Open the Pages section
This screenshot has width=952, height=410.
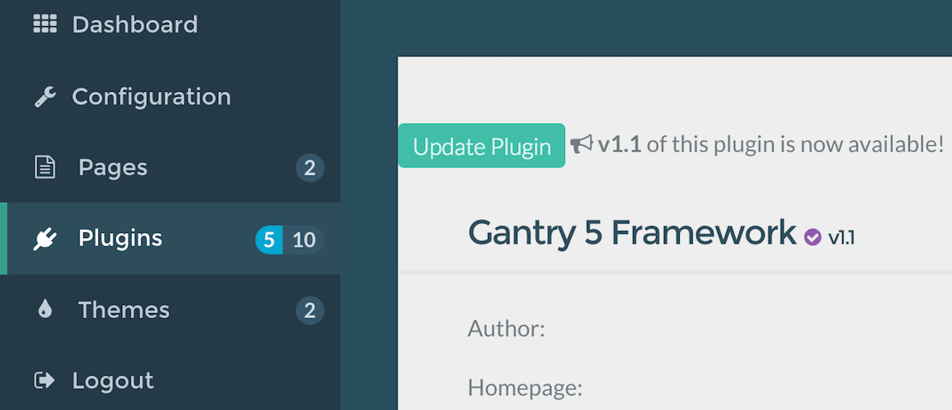coord(113,167)
